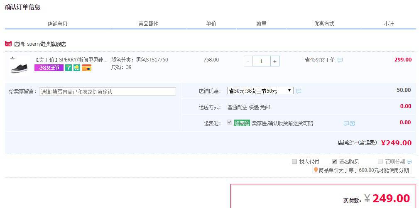Open the 店铺优惠 discount dropdown
The height and width of the screenshot is (208, 419).
pyautogui.click(x=260, y=91)
